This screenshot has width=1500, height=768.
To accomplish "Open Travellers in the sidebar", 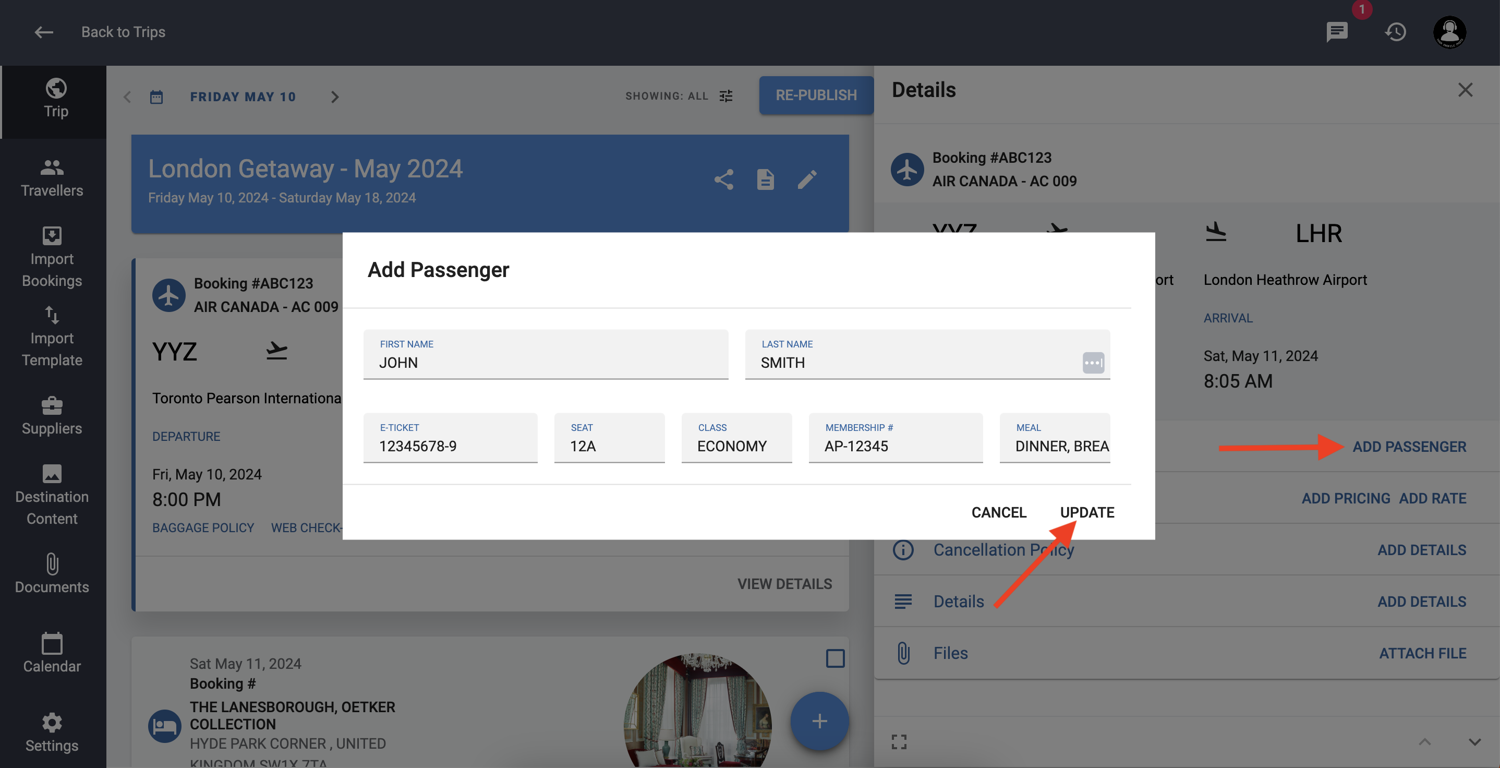I will point(52,178).
